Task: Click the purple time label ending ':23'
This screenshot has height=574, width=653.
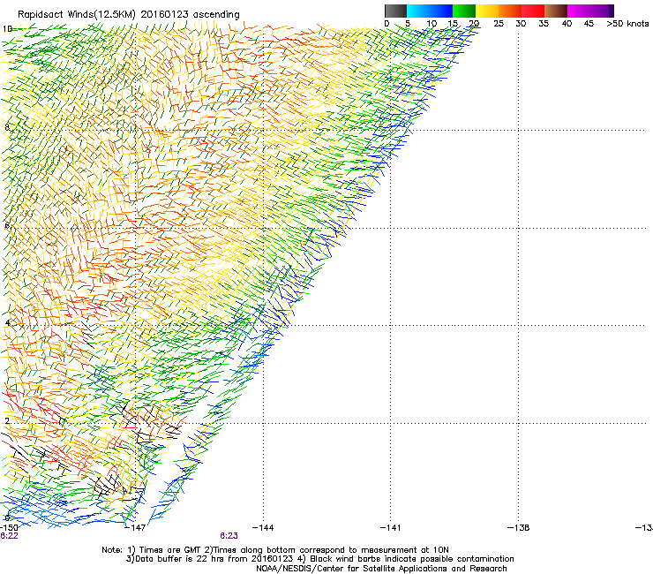Action: coord(229,536)
